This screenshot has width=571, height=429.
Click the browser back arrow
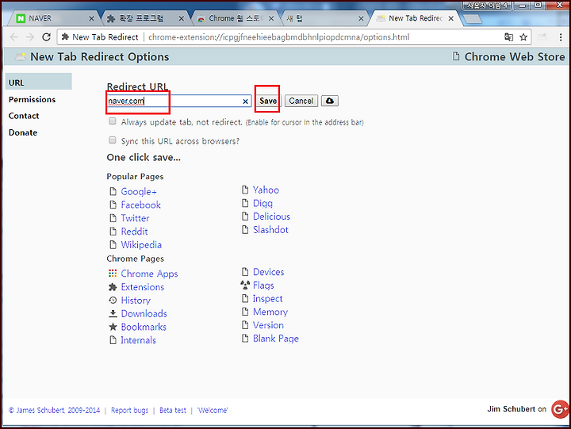tap(13, 36)
